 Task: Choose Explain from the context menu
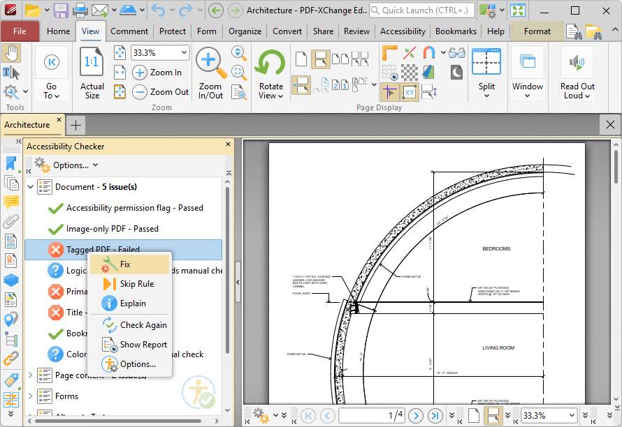pyautogui.click(x=130, y=304)
